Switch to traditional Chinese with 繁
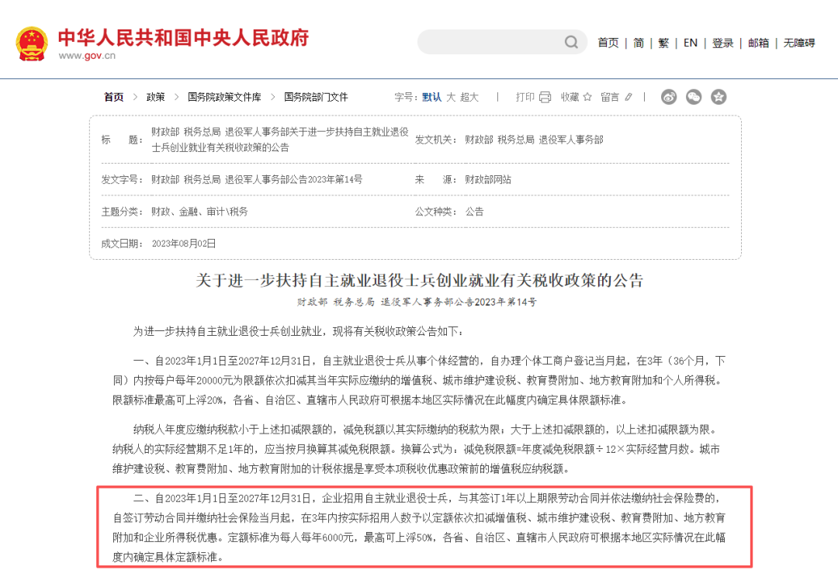 pyautogui.click(x=663, y=43)
